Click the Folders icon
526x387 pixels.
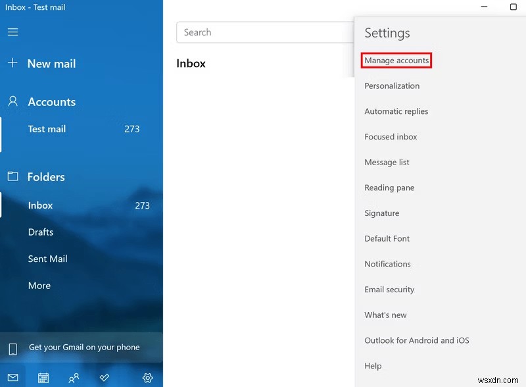click(x=12, y=176)
